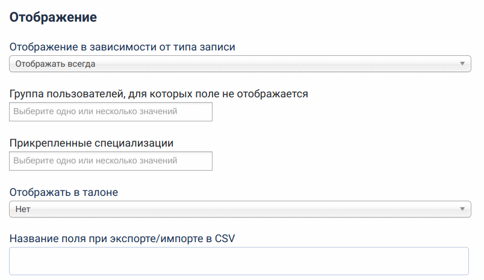The image size is (484, 280).
Task: Click the 'Отображение' section heading
Action: [x=54, y=17]
